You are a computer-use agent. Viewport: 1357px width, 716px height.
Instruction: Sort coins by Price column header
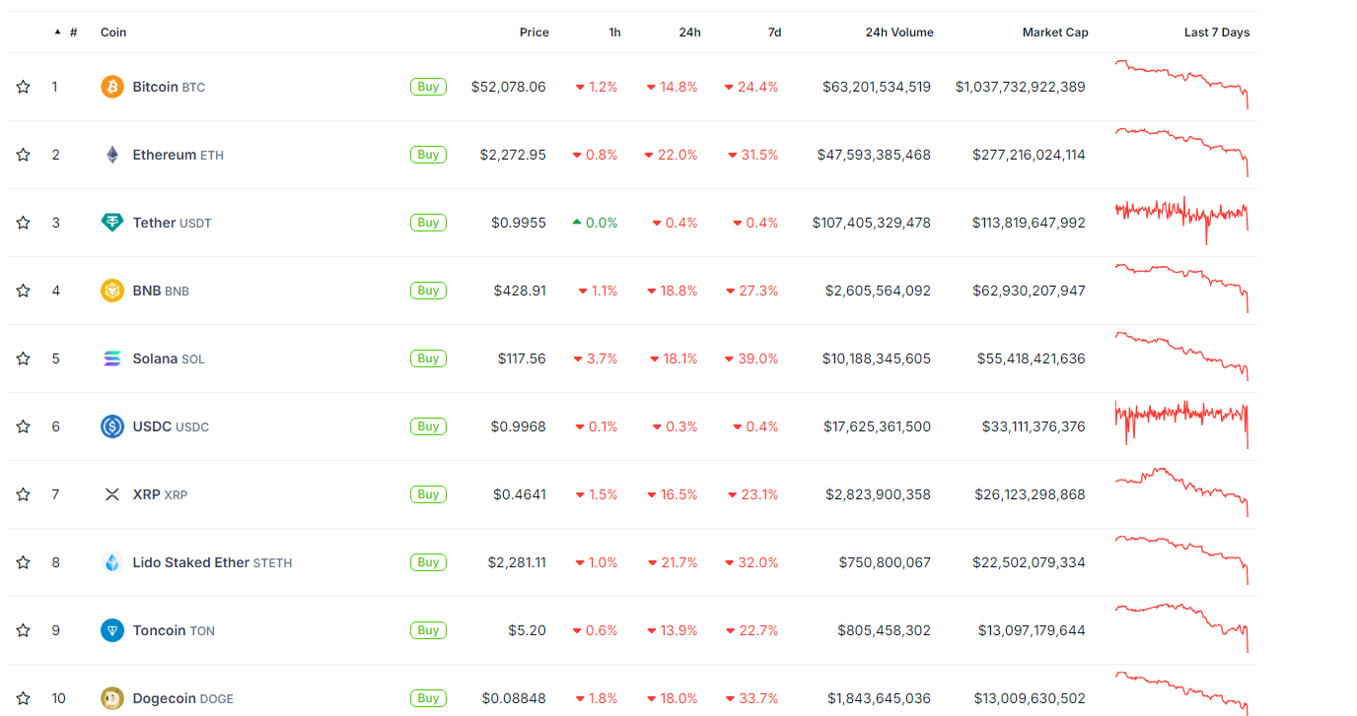tap(535, 33)
